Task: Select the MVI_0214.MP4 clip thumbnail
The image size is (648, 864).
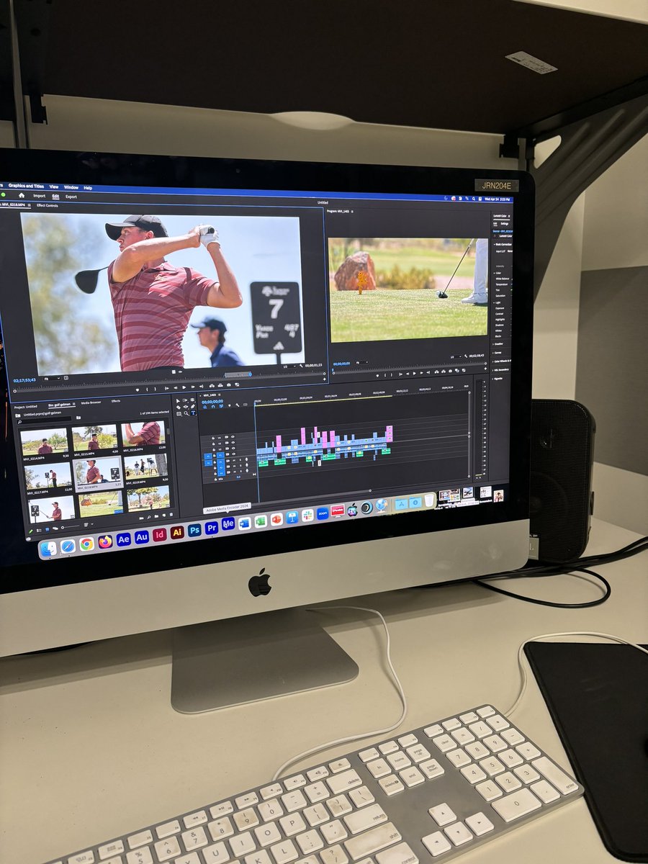Action: click(x=45, y=442)
